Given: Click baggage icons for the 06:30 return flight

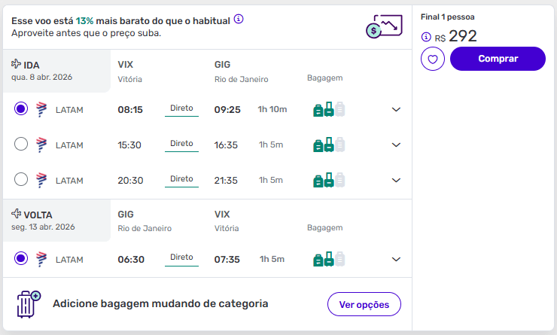Looking at the screenshot, I should click(x=328, y=260).
